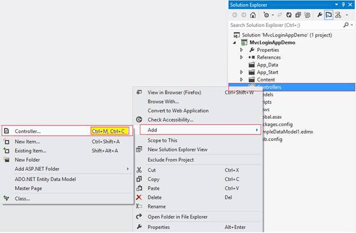Select the Solution 'MvcLoginAppDemo' node
Screen dimensions: 356x233
click(x=287, y=35)
